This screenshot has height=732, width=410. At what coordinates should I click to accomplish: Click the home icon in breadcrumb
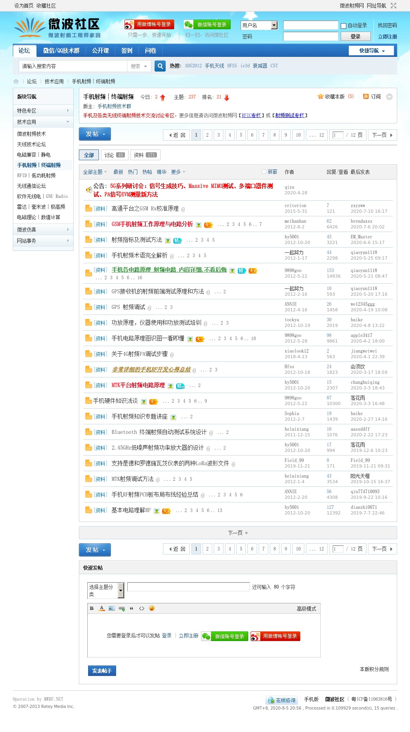click(x=16, y=81)
